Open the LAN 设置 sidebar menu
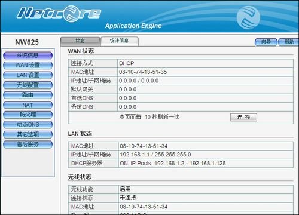The height and width of the screenshot is (215, 299). [x=28, y=75]
